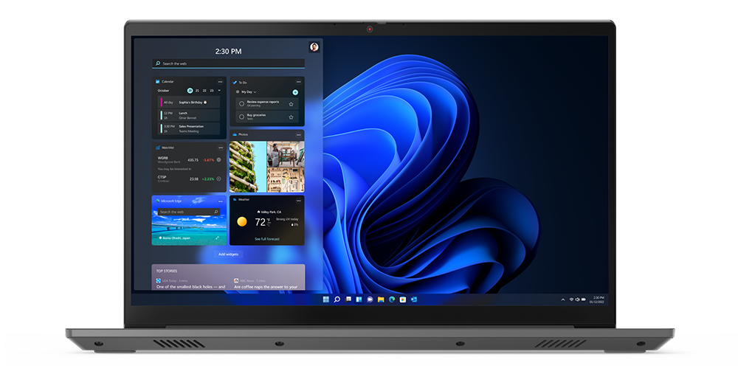Open See full forecast link
The height and width of the screenshot is (377, 738).
[x=267, y=239]
